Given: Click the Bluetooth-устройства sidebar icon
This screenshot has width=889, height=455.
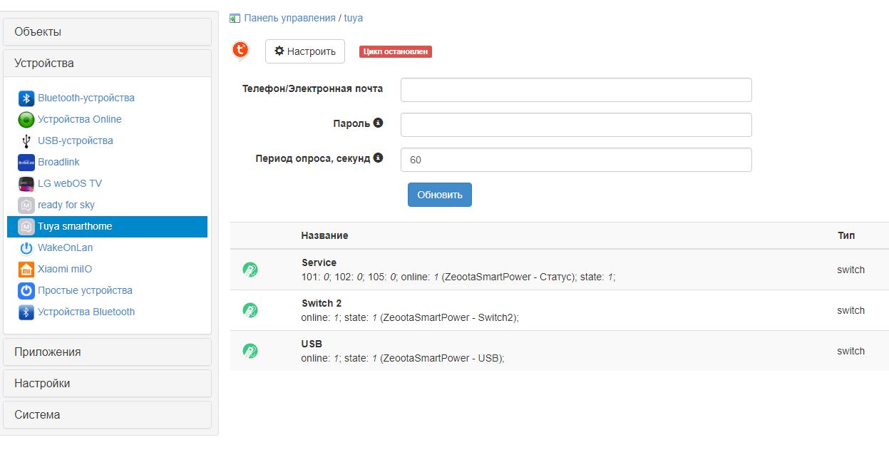Looking at the screenshot, I should point(26,98).
